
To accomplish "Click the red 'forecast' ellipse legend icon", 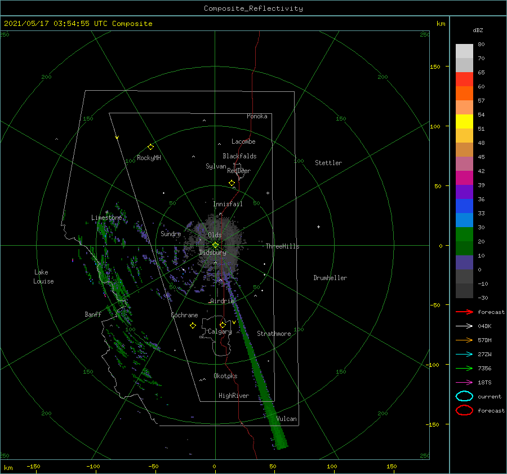I will tap(464, 410).
